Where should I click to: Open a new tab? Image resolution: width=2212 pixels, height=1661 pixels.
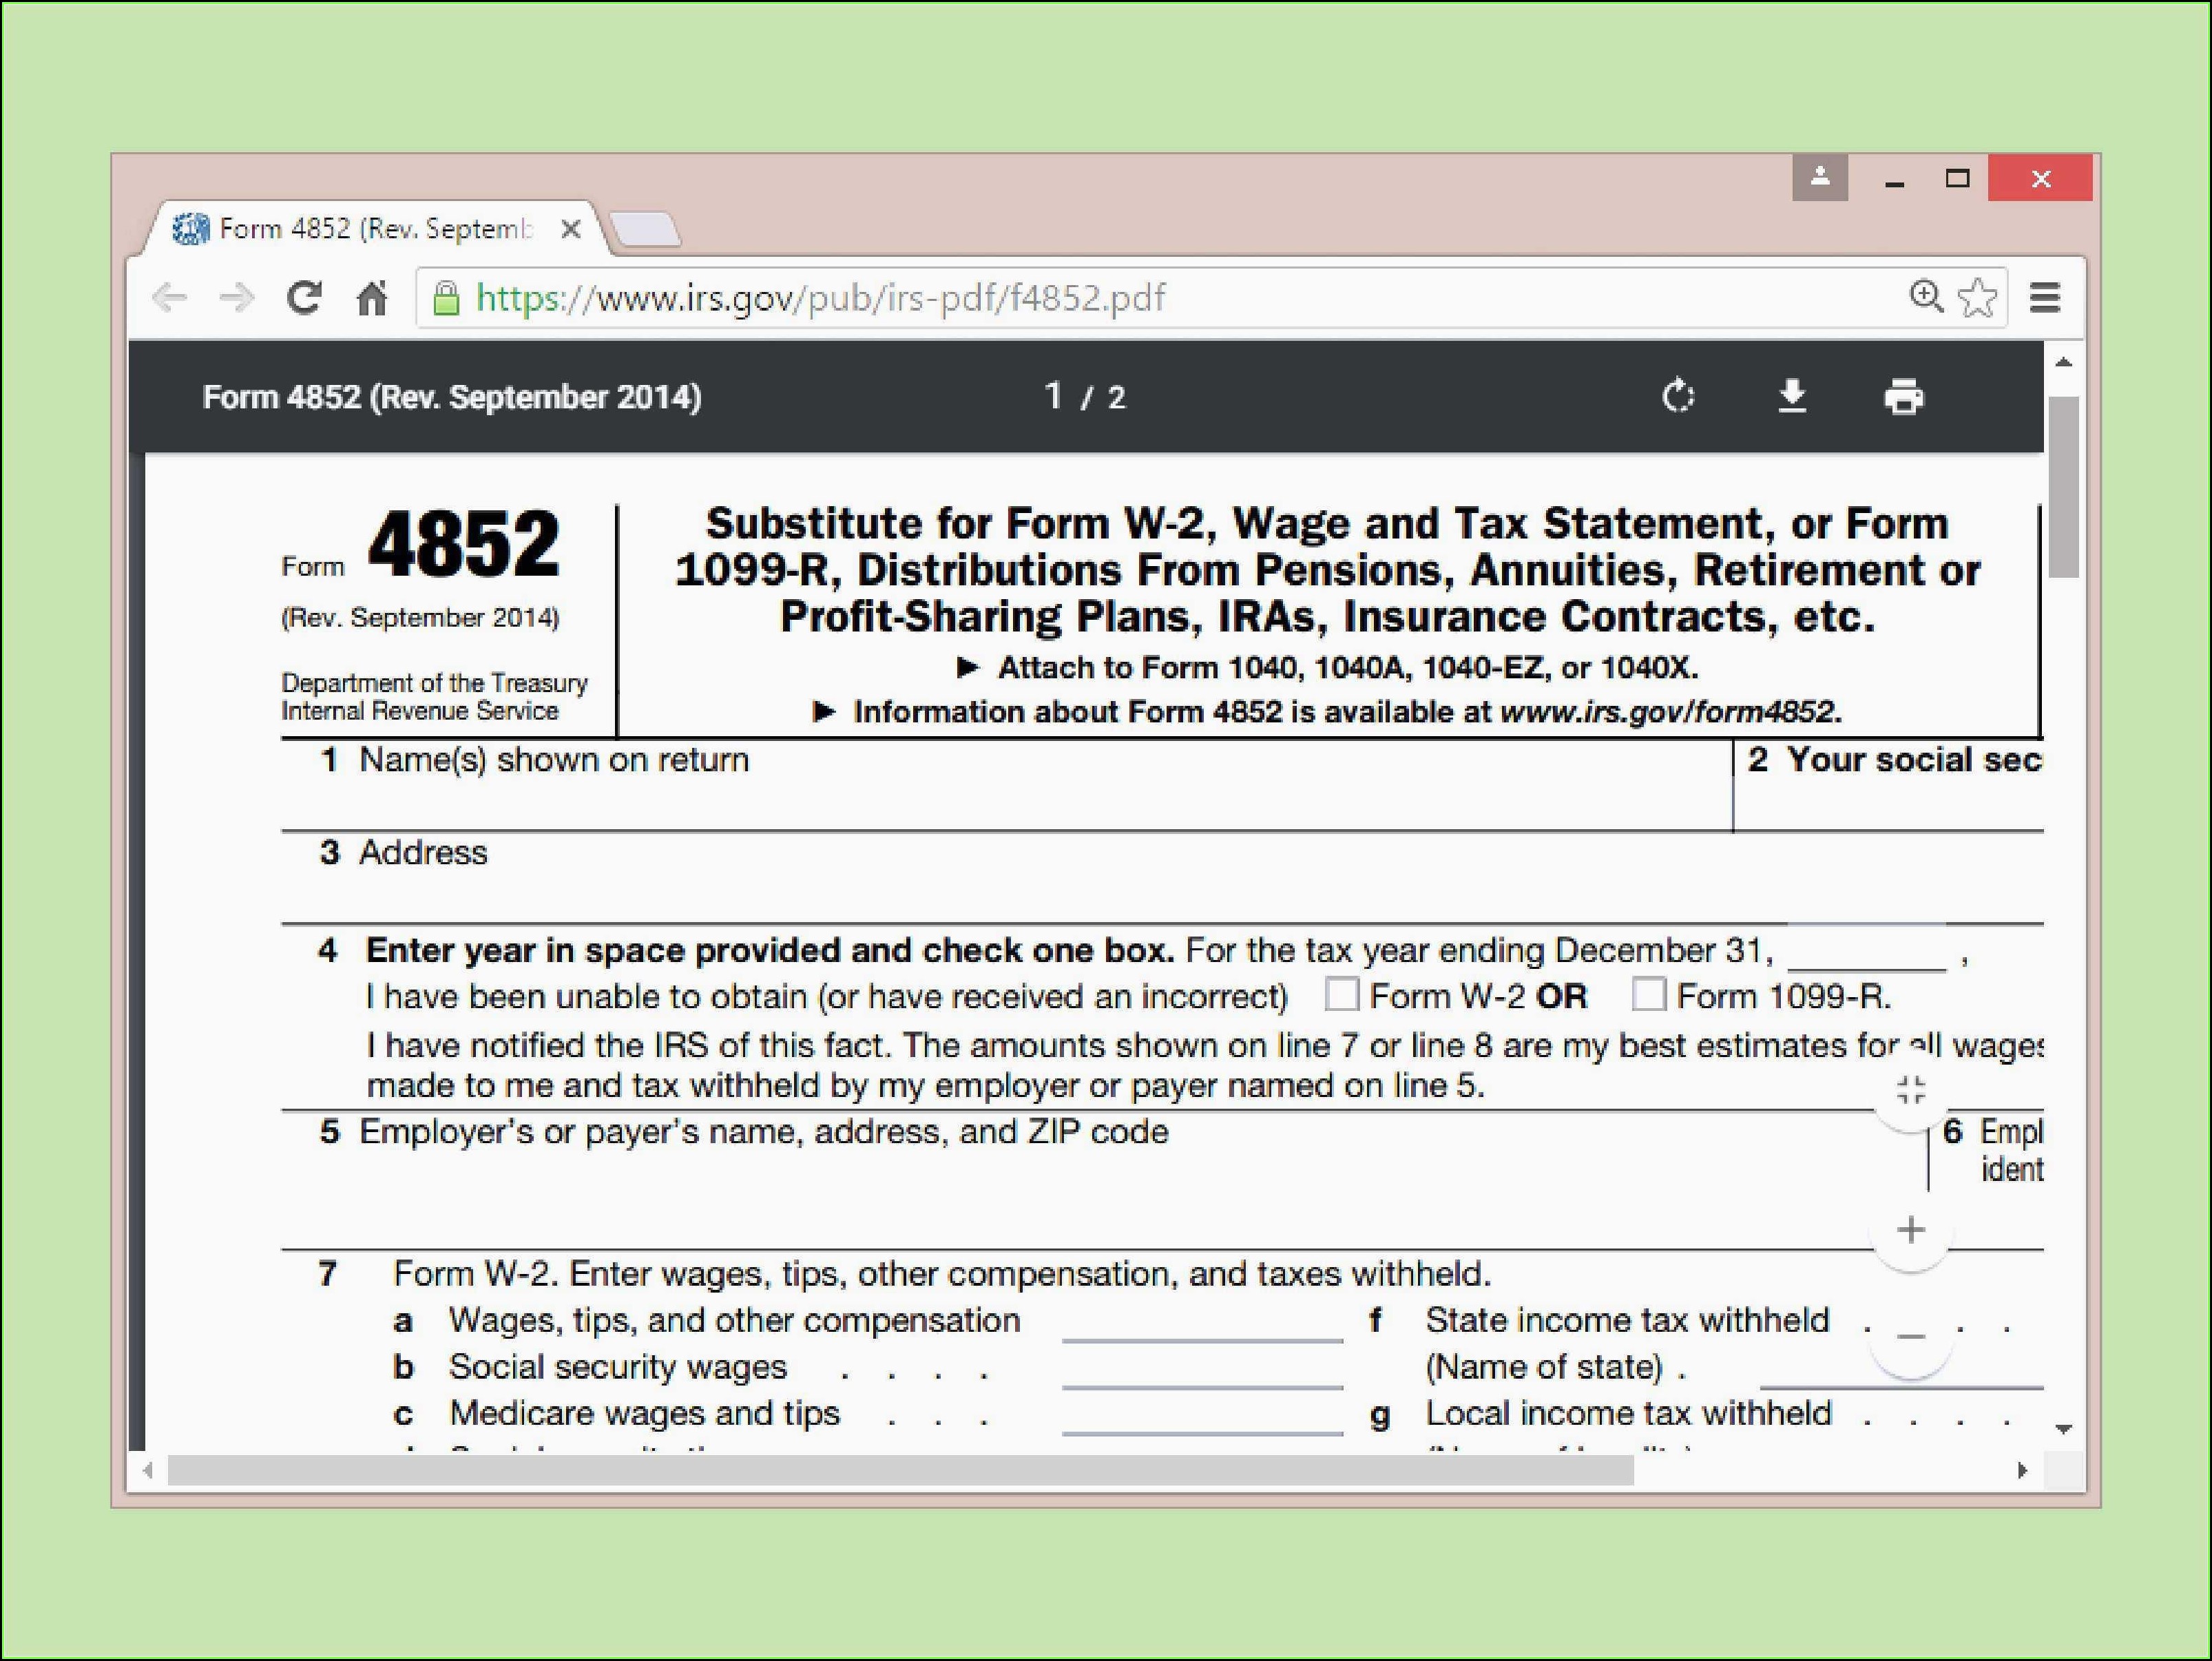coord(646,230)
